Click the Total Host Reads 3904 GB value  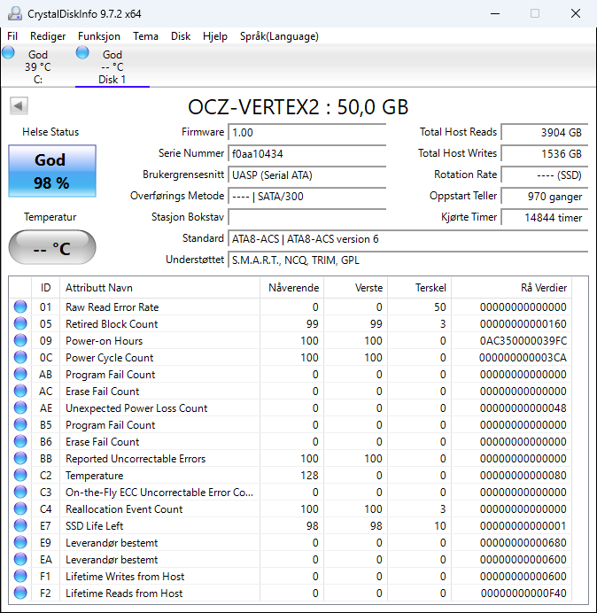pyautogui.click(x=544, y=133)
